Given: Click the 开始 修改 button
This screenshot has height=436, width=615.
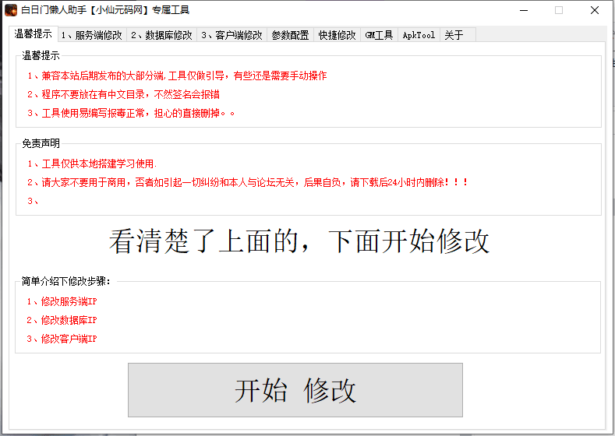Looking at the screenshot, I should (295, 390).
